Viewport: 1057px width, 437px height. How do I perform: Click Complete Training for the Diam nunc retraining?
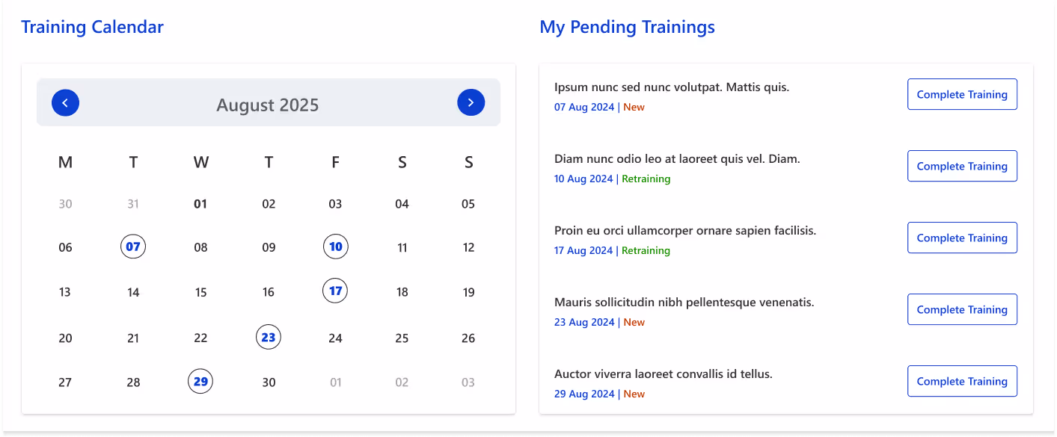click(x=962, y=166)
